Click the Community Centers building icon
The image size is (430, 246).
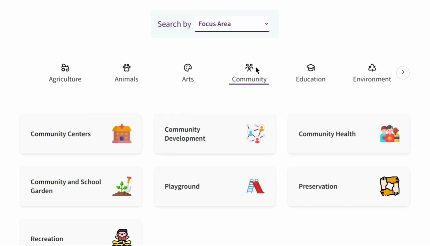122,134
